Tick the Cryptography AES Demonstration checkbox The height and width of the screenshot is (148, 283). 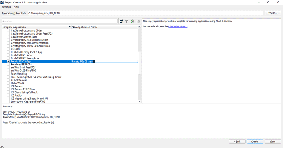[8, 40]
